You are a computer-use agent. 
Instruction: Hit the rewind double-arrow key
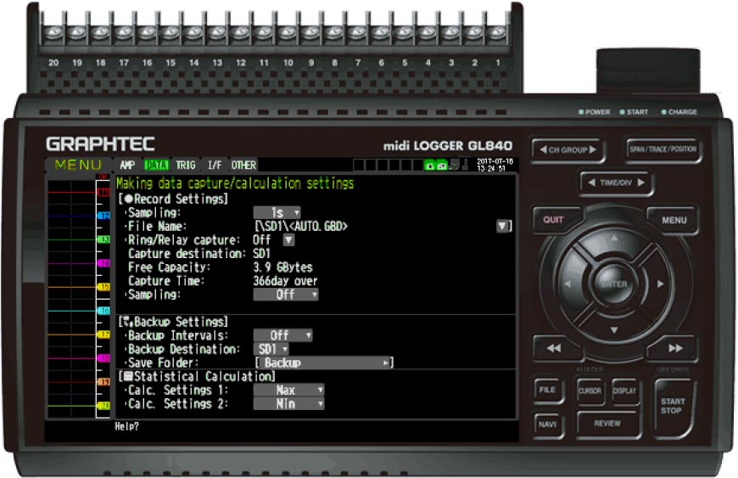point(554,348)
